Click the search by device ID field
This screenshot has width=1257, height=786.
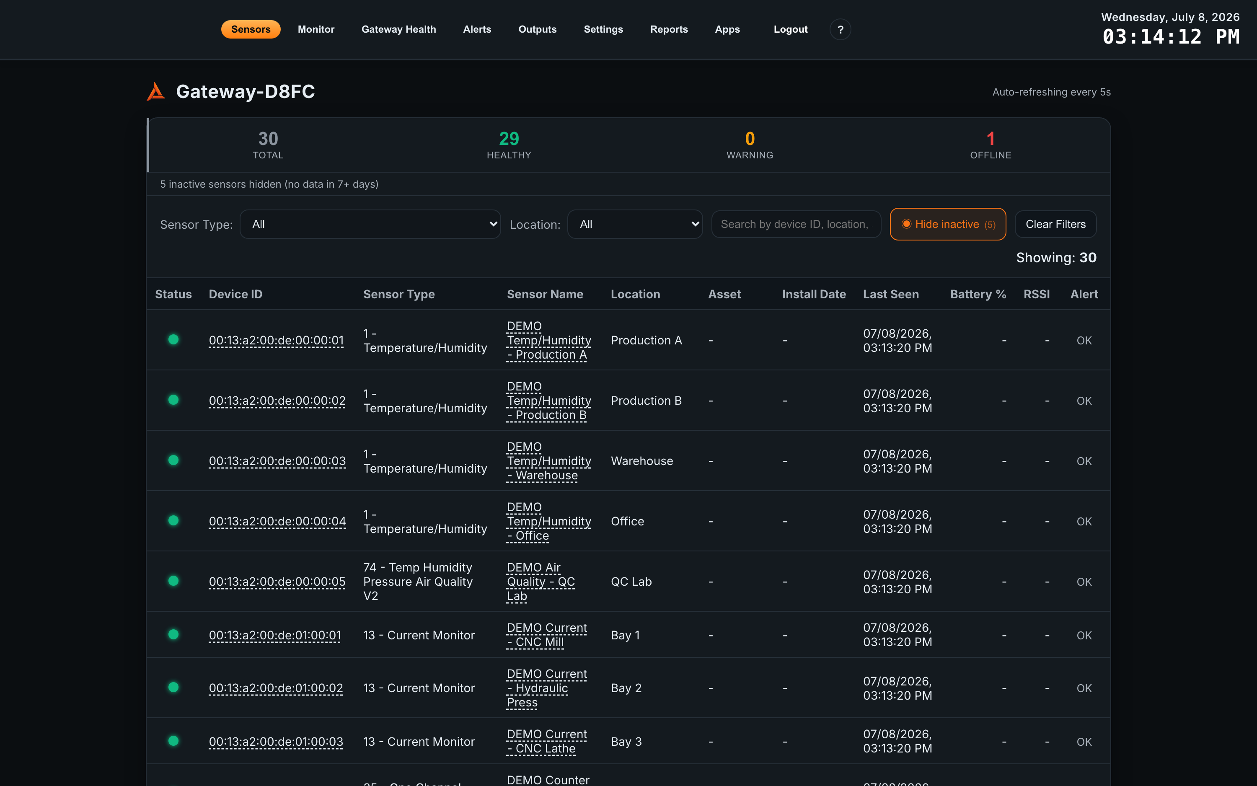[x=796, y=224]
